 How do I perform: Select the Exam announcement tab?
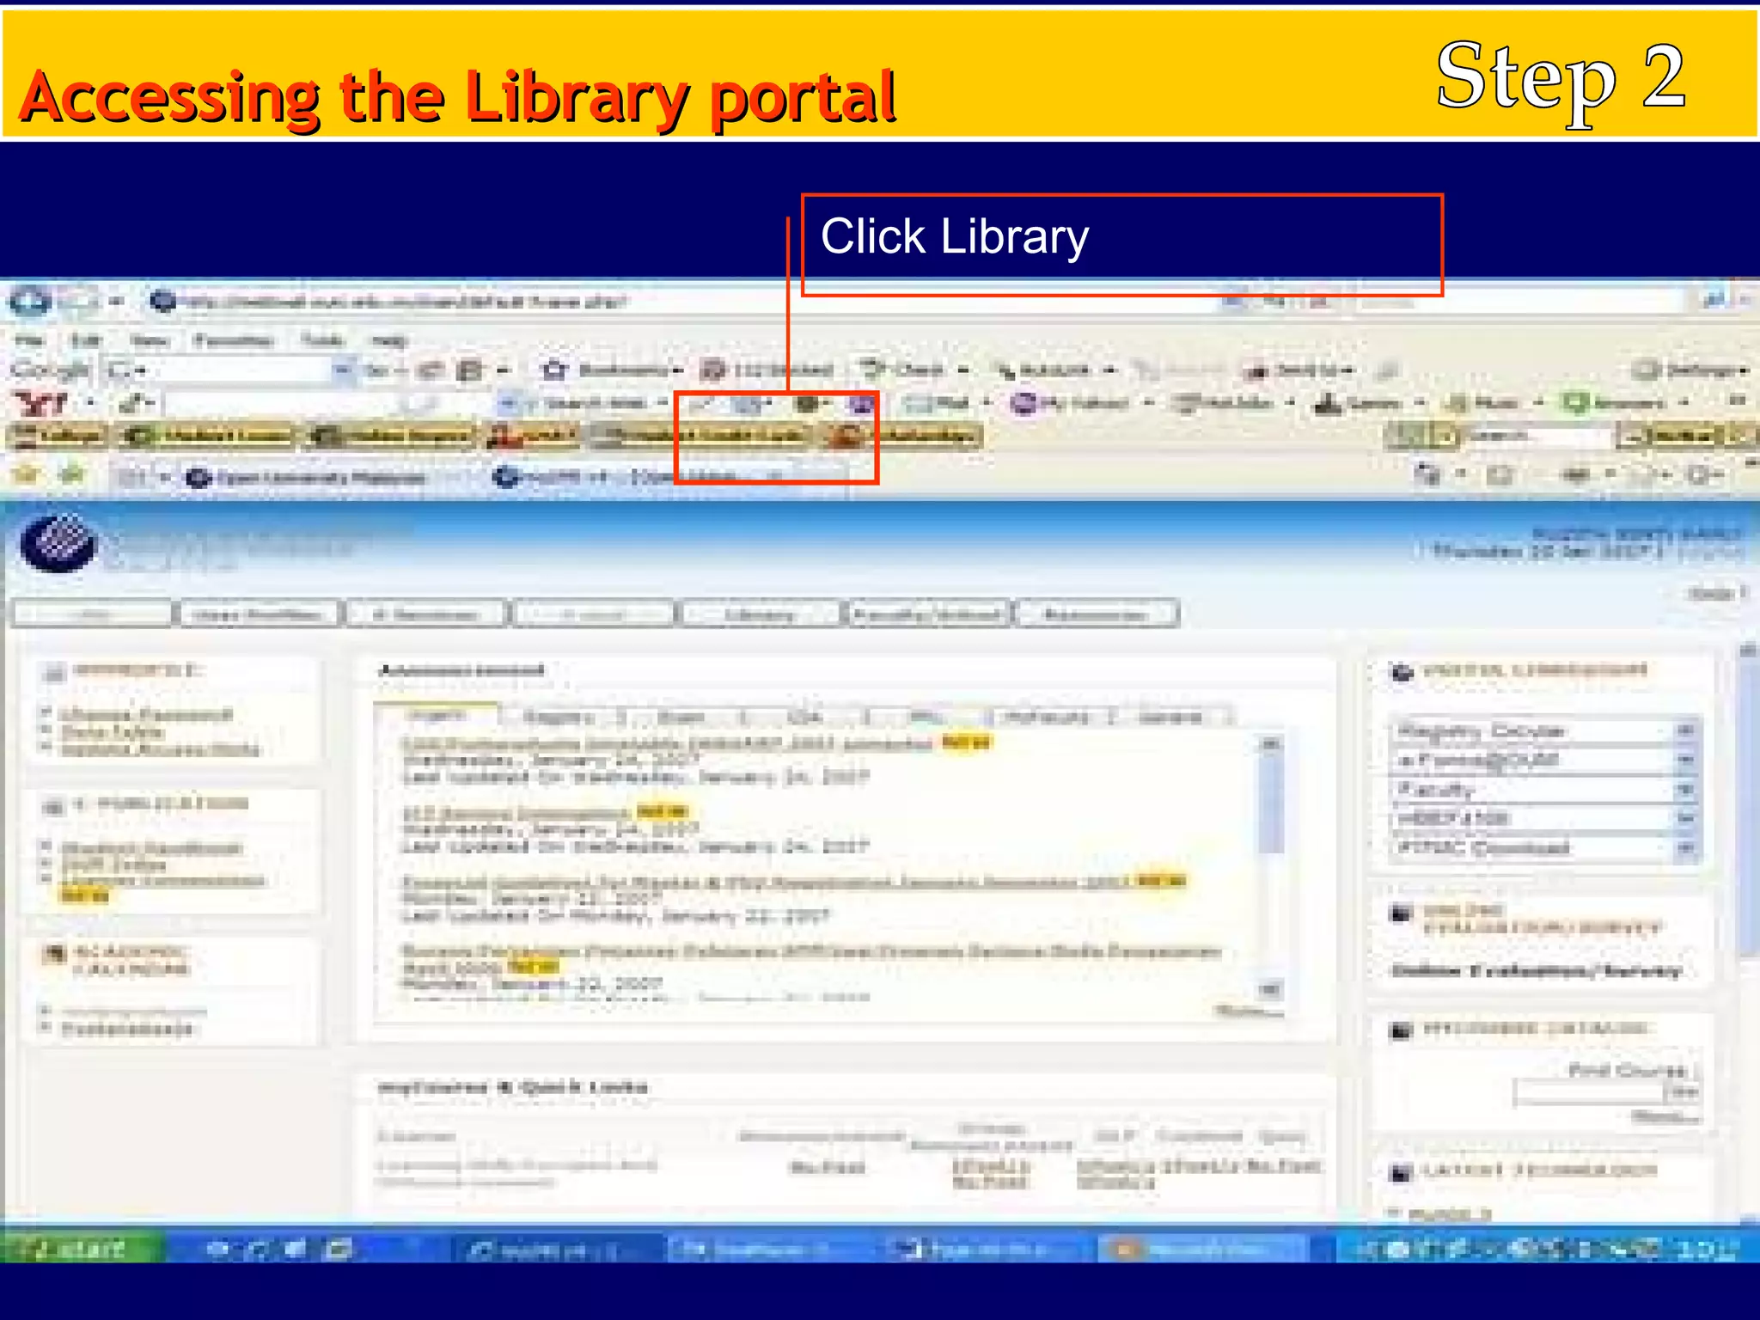click(682, 717)
